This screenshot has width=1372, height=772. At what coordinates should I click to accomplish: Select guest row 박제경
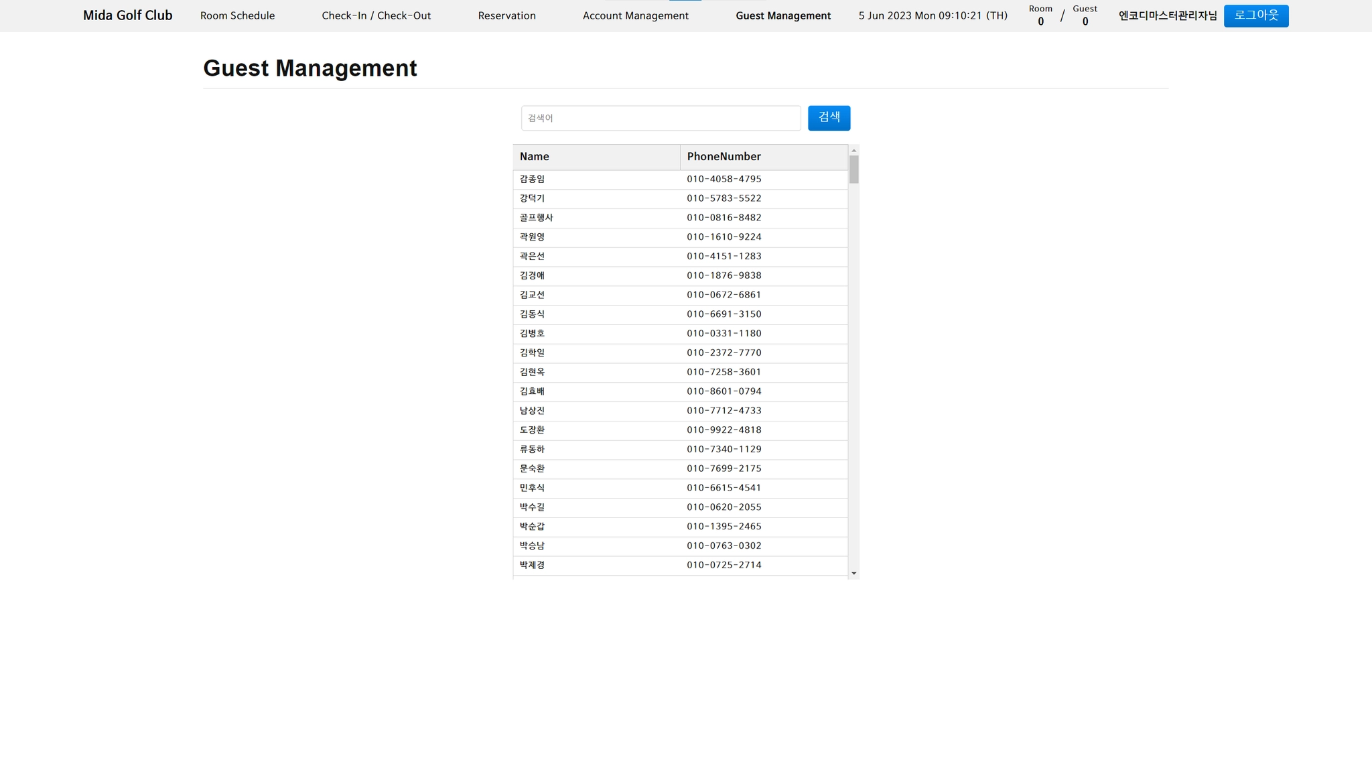point(532,565)
